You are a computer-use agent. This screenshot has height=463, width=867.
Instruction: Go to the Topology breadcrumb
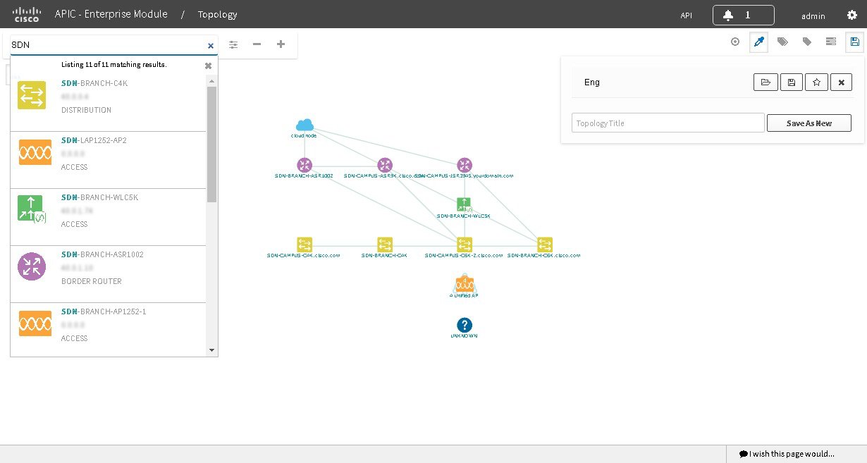point(217,14)
